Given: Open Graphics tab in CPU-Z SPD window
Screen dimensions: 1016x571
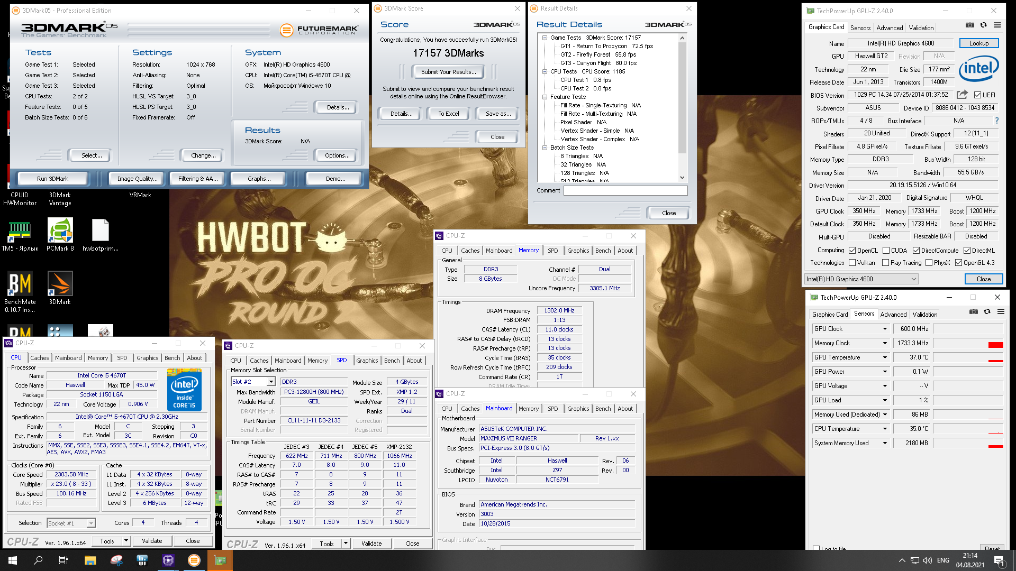Looking at the screenshot, I should click(367, 361).
